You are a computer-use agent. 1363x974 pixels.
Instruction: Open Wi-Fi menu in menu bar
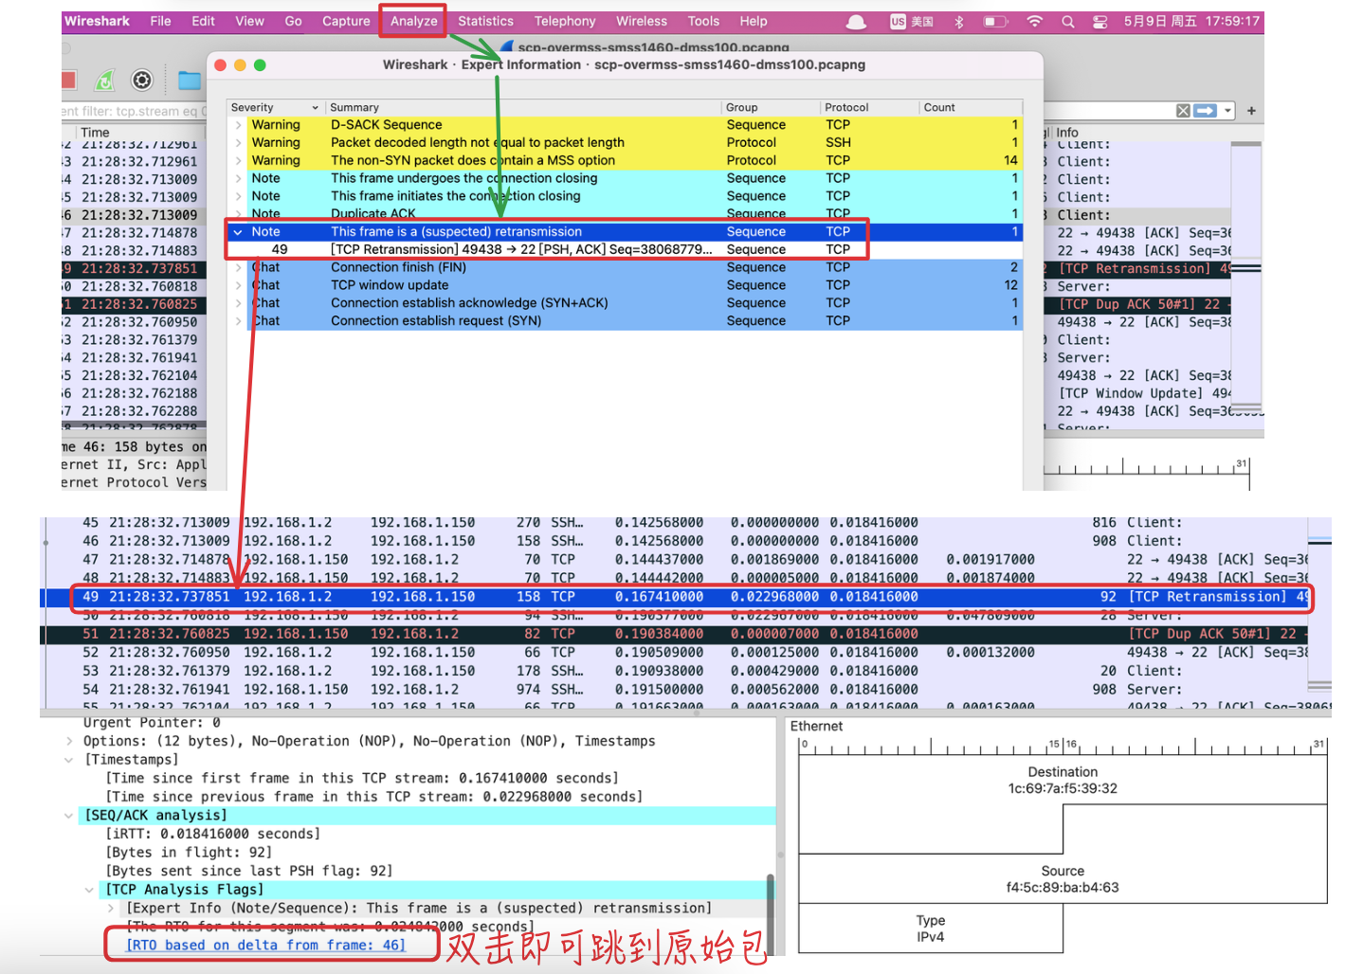pos(1035,22)
